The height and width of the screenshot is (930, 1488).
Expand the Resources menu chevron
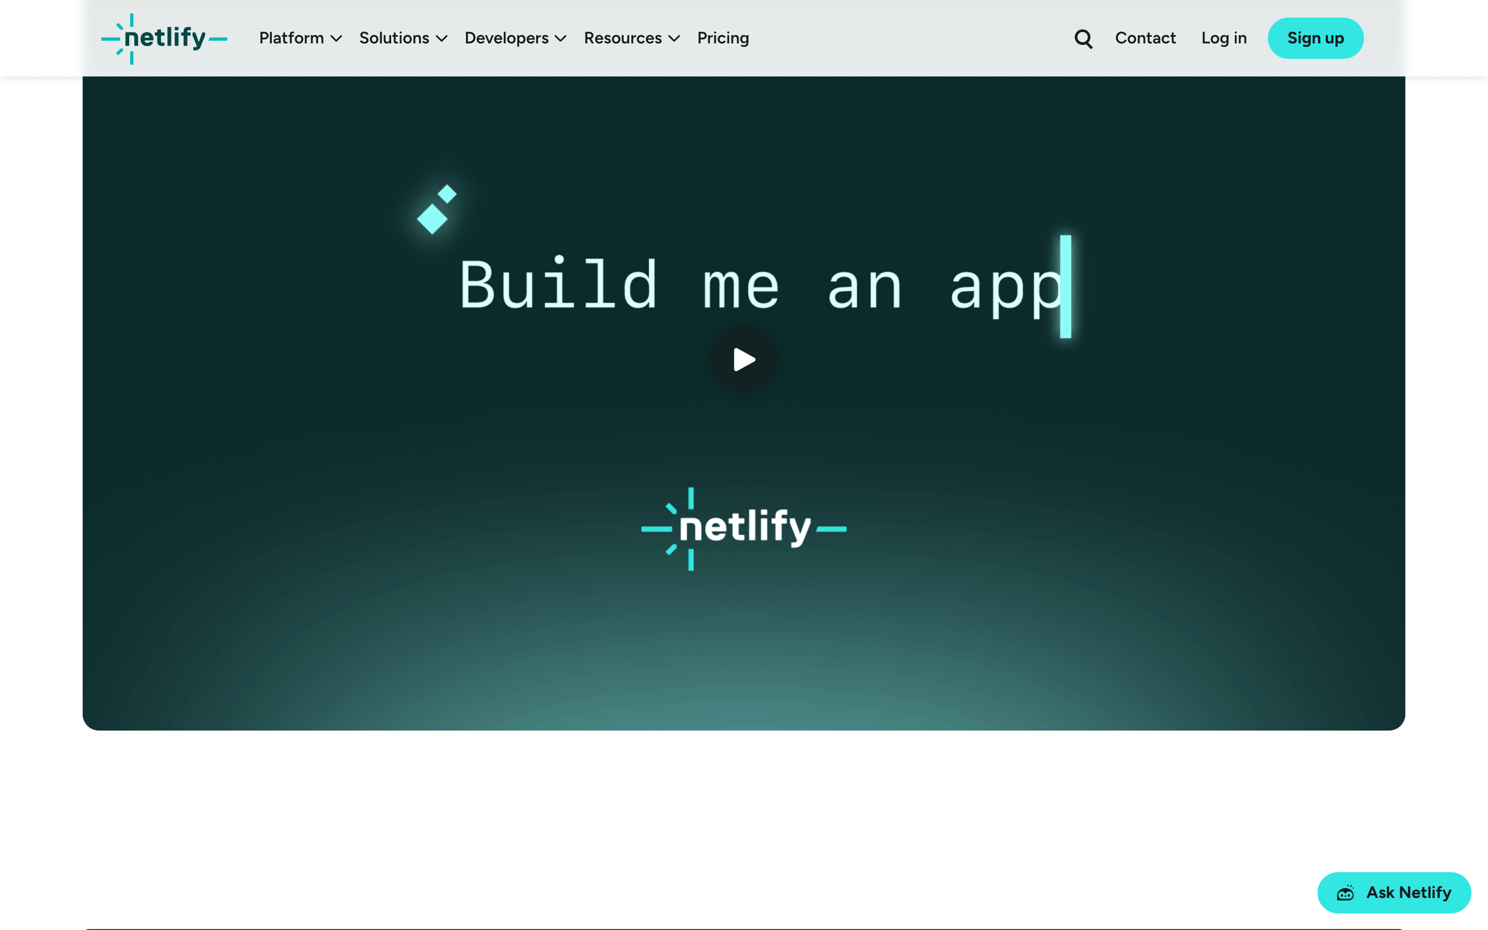[674, 39]
